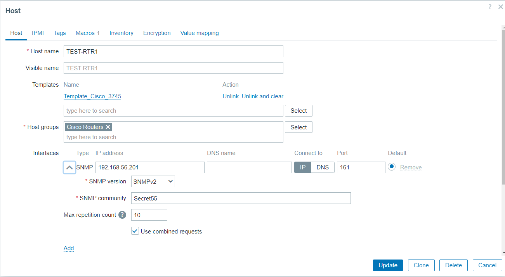505x277 pixels.
Task: Open the Encryption tab
Action: pyautogui.click(x=157, y=33)
